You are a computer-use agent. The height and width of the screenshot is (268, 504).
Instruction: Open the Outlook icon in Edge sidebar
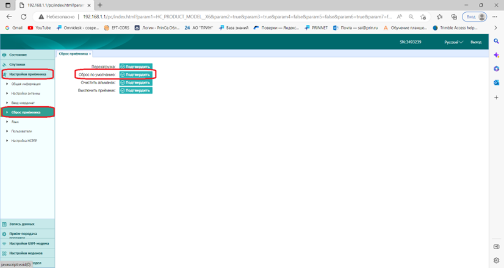496,82
